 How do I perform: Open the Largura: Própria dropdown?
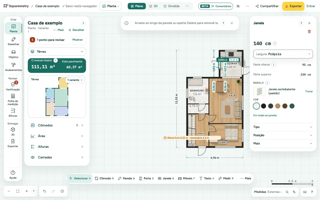tap(283, 54)
